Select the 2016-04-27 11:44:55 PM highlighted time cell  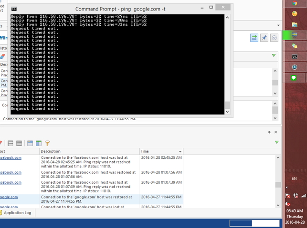point(161,197)
